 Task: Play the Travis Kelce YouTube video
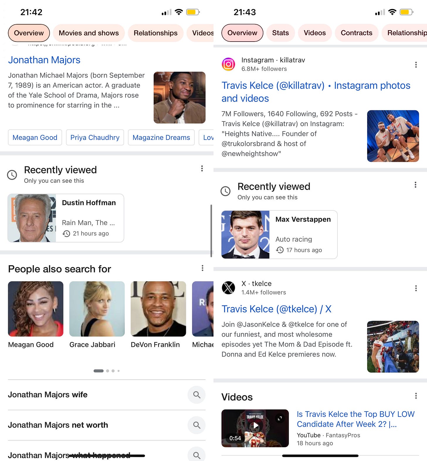(x=255, y=425)
